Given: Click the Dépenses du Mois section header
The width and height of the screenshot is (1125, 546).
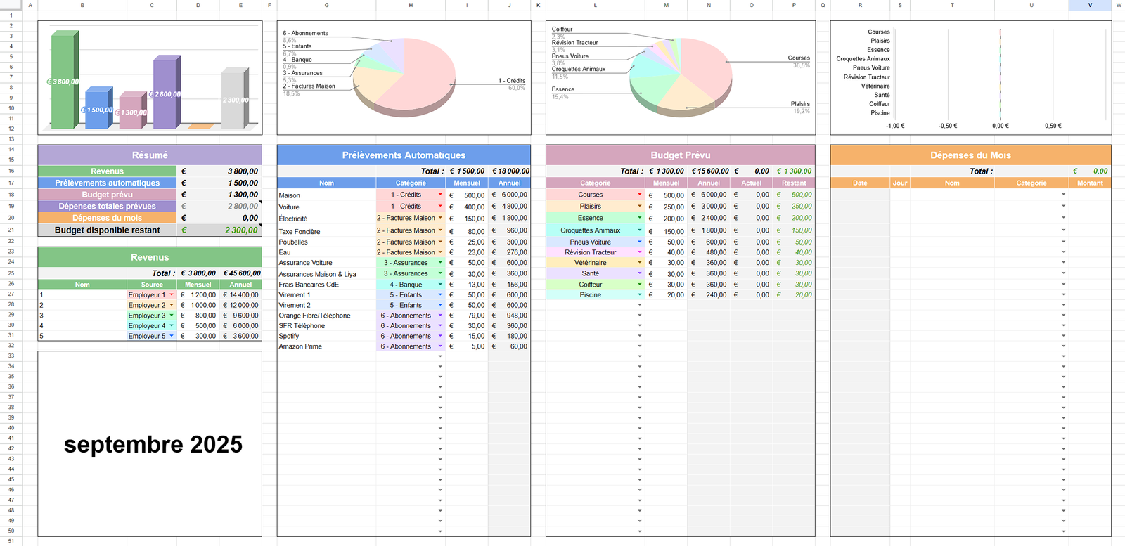Looking at the screenshot, I should [x=970, y=155].
